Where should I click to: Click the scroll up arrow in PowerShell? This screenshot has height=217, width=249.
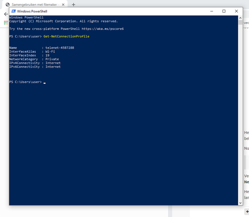[x=240, y=18]
